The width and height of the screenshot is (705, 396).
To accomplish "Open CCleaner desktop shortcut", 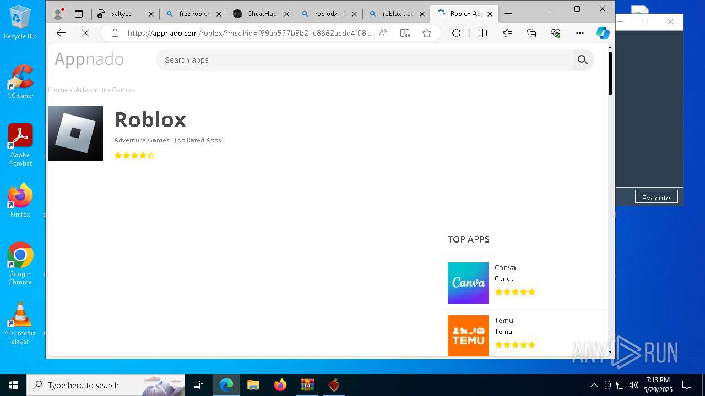I will coord(20,82).
